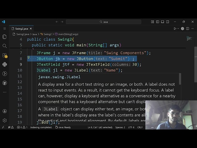Run the Java file with play button
197x148 pixels.
pyautogui.click(x=175, y=29)
